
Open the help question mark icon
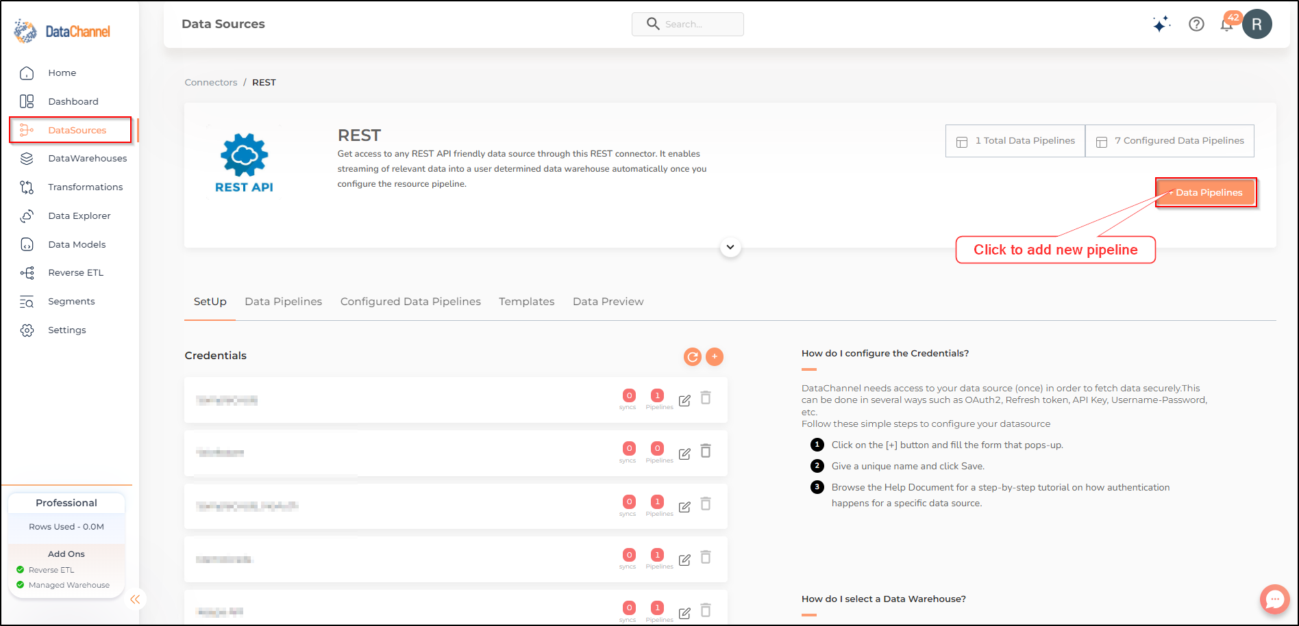pyautogui.click(x=1196, y=24)
